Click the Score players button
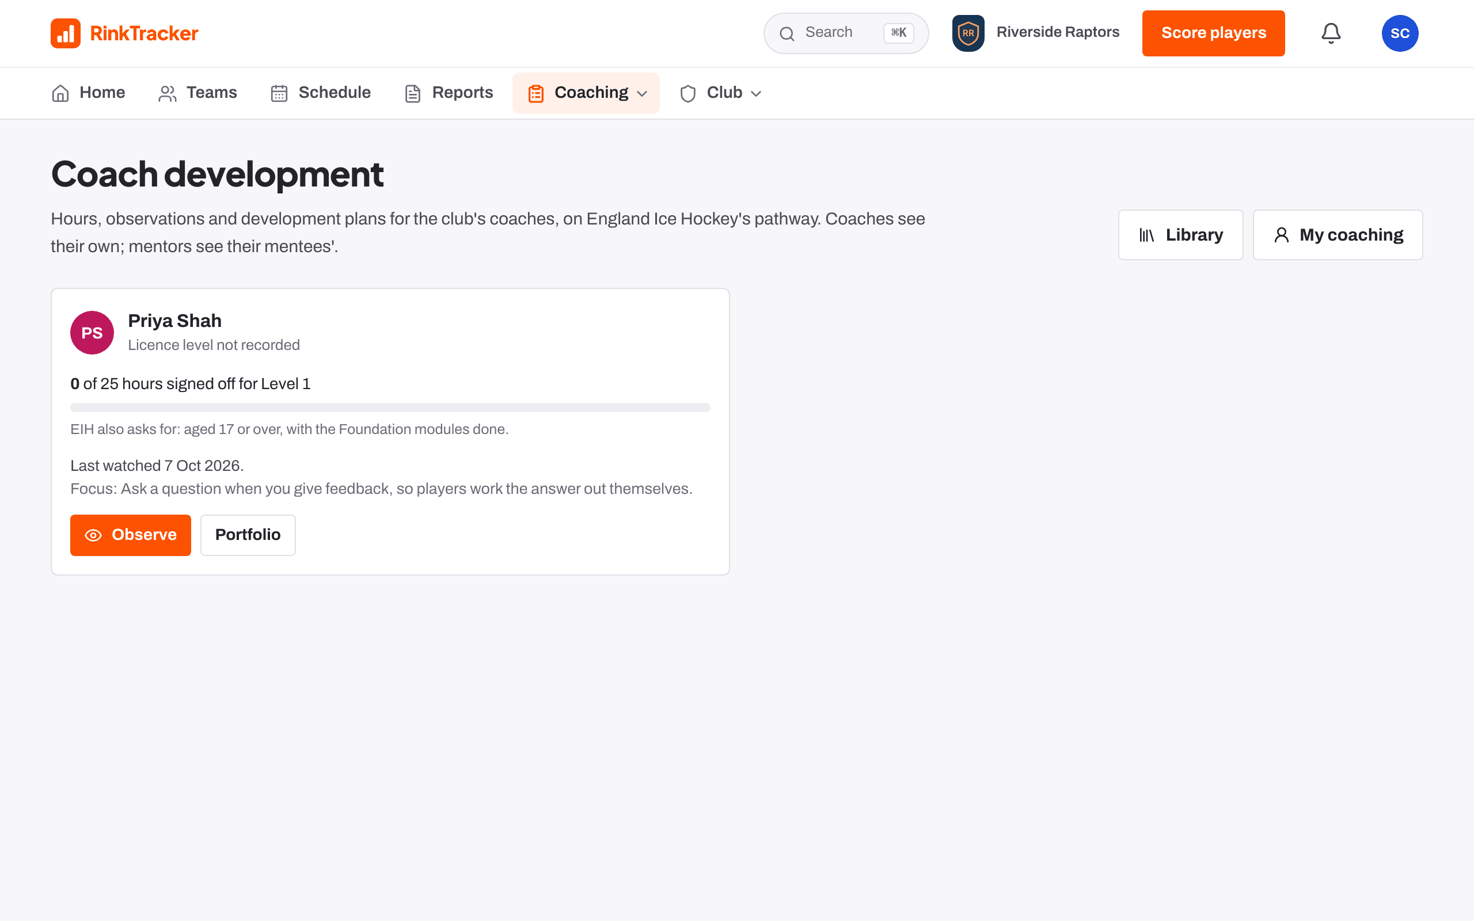This screenshot has width=1474, height=921. [1213, 33]
